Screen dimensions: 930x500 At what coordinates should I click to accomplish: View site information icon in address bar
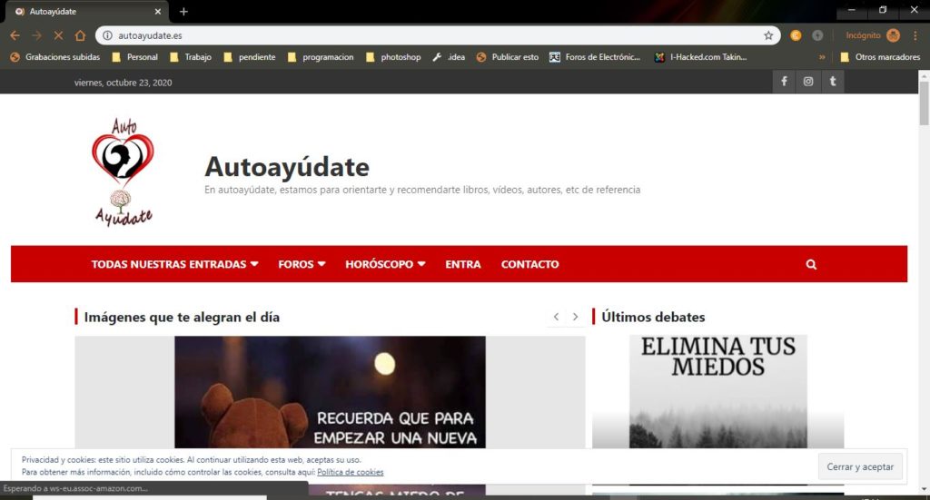pyautogui.click(x=107, y=35)
